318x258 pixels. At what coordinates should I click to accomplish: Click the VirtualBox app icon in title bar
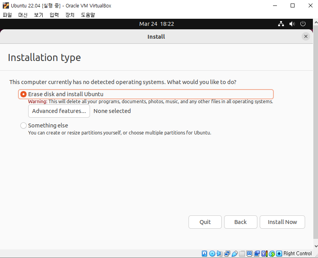coord(6,5)
